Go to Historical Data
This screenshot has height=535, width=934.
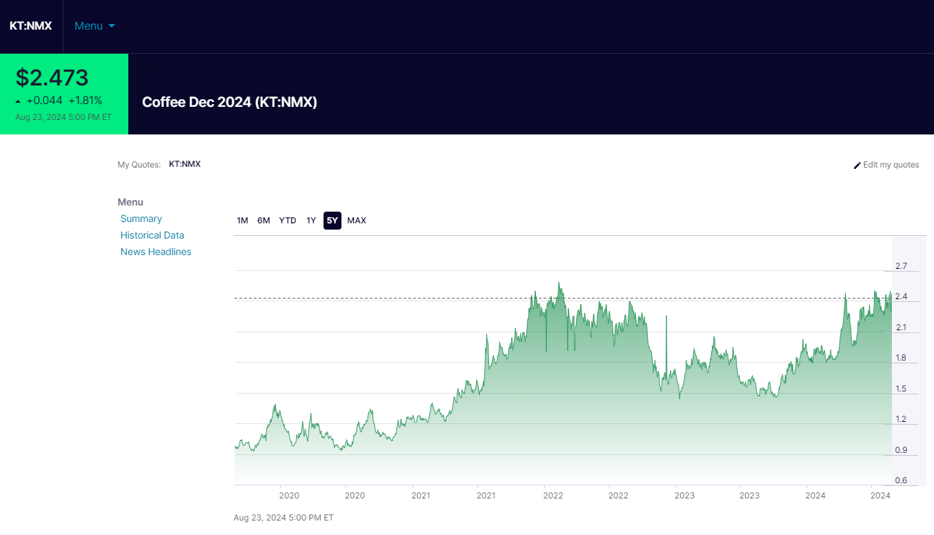pos(152,235)
